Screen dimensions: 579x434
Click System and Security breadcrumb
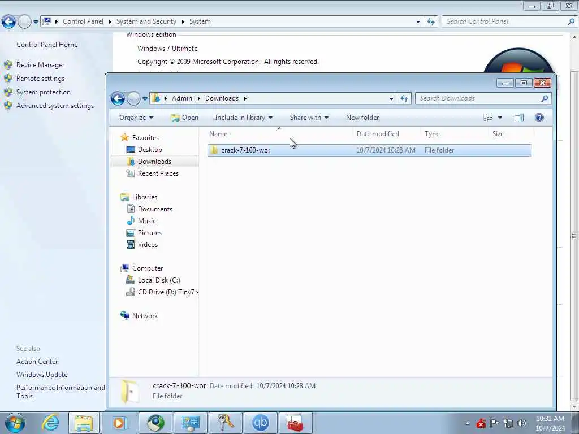click(146, 21)
